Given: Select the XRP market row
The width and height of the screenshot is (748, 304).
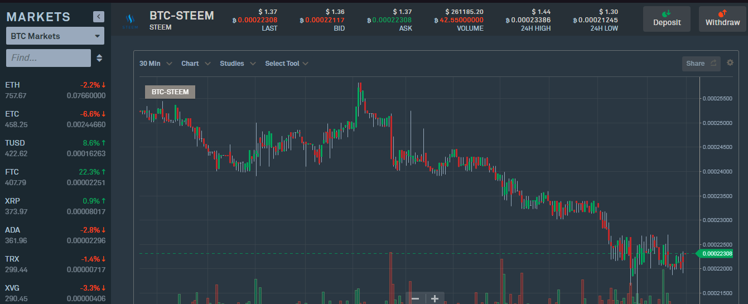Looking at the screenshot, I should tap(55, 206).
